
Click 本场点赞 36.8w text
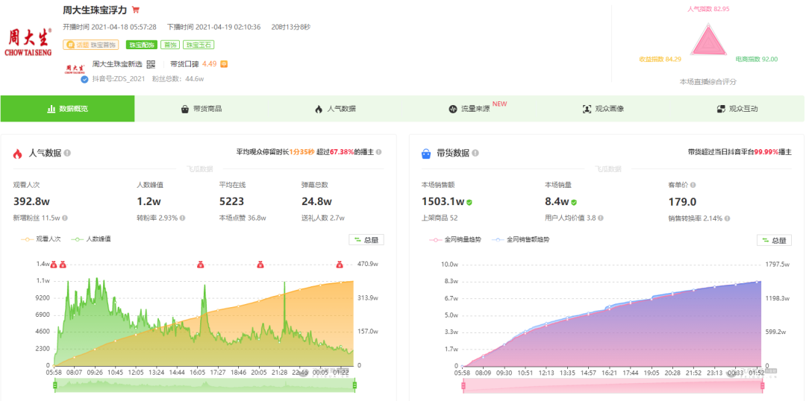click(243, 218)
